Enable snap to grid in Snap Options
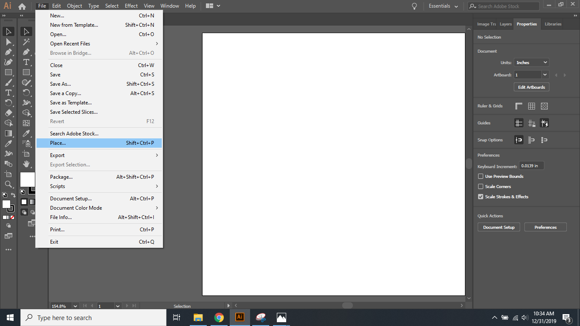 (531, 140)
